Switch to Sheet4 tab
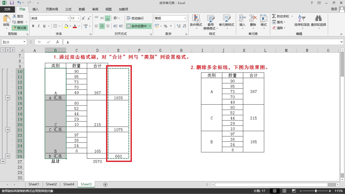This screenshot has width=345, height=194. [x=69, y=184]
